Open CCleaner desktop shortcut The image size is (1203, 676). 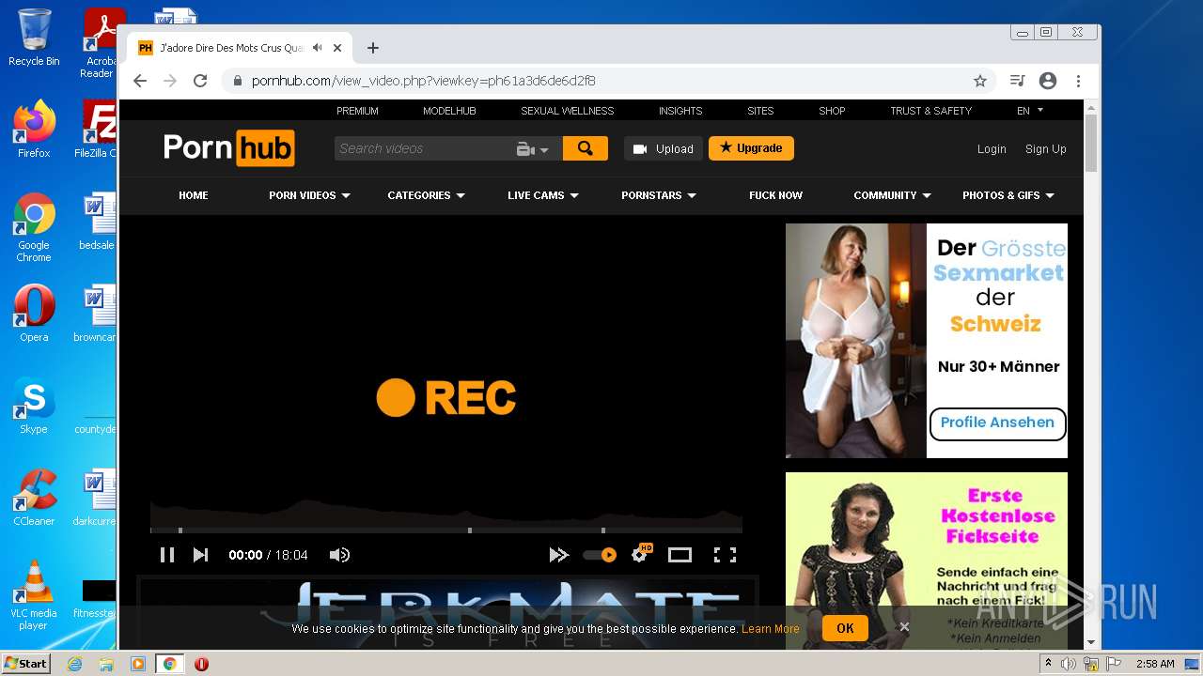tap(34, 498)
